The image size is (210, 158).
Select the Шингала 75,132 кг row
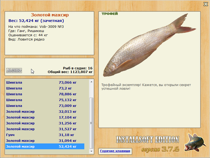coord(45,100)
